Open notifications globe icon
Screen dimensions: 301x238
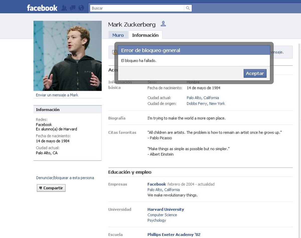coord(81,8)
